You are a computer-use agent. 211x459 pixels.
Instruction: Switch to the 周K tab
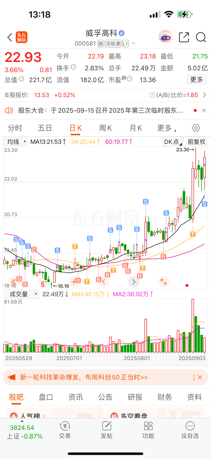tap(105, 128)
